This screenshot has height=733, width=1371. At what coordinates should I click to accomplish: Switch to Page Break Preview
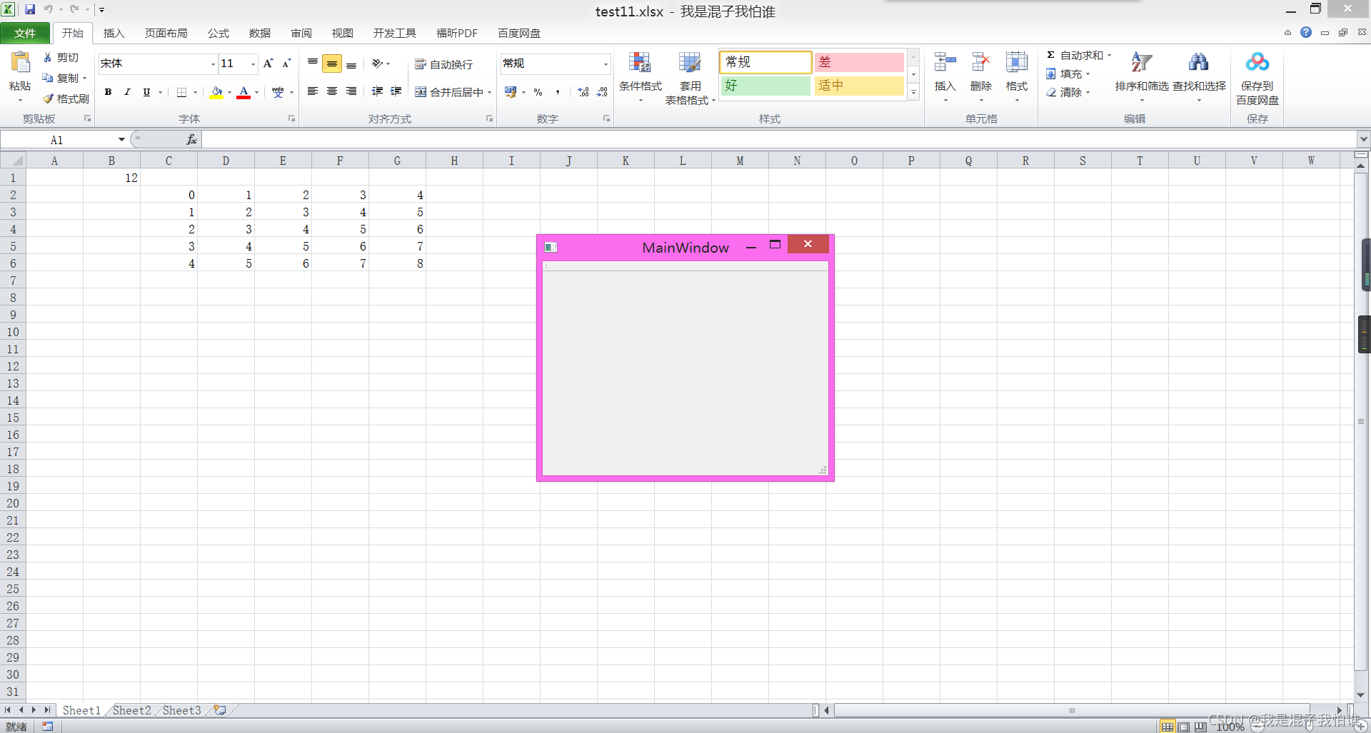click(1200, 727)
